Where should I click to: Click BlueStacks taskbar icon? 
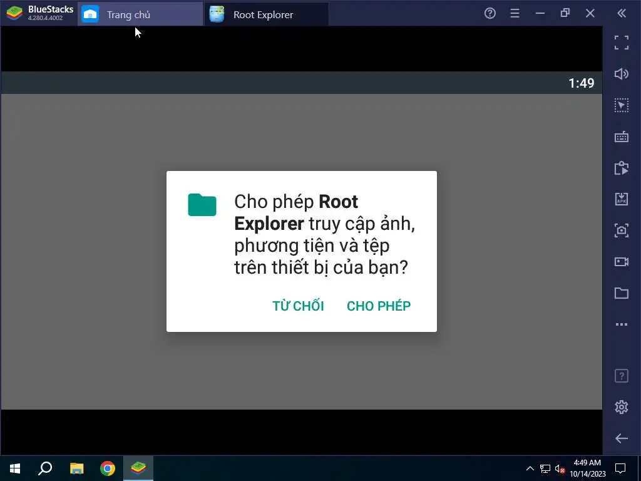(x=138, y=467)
